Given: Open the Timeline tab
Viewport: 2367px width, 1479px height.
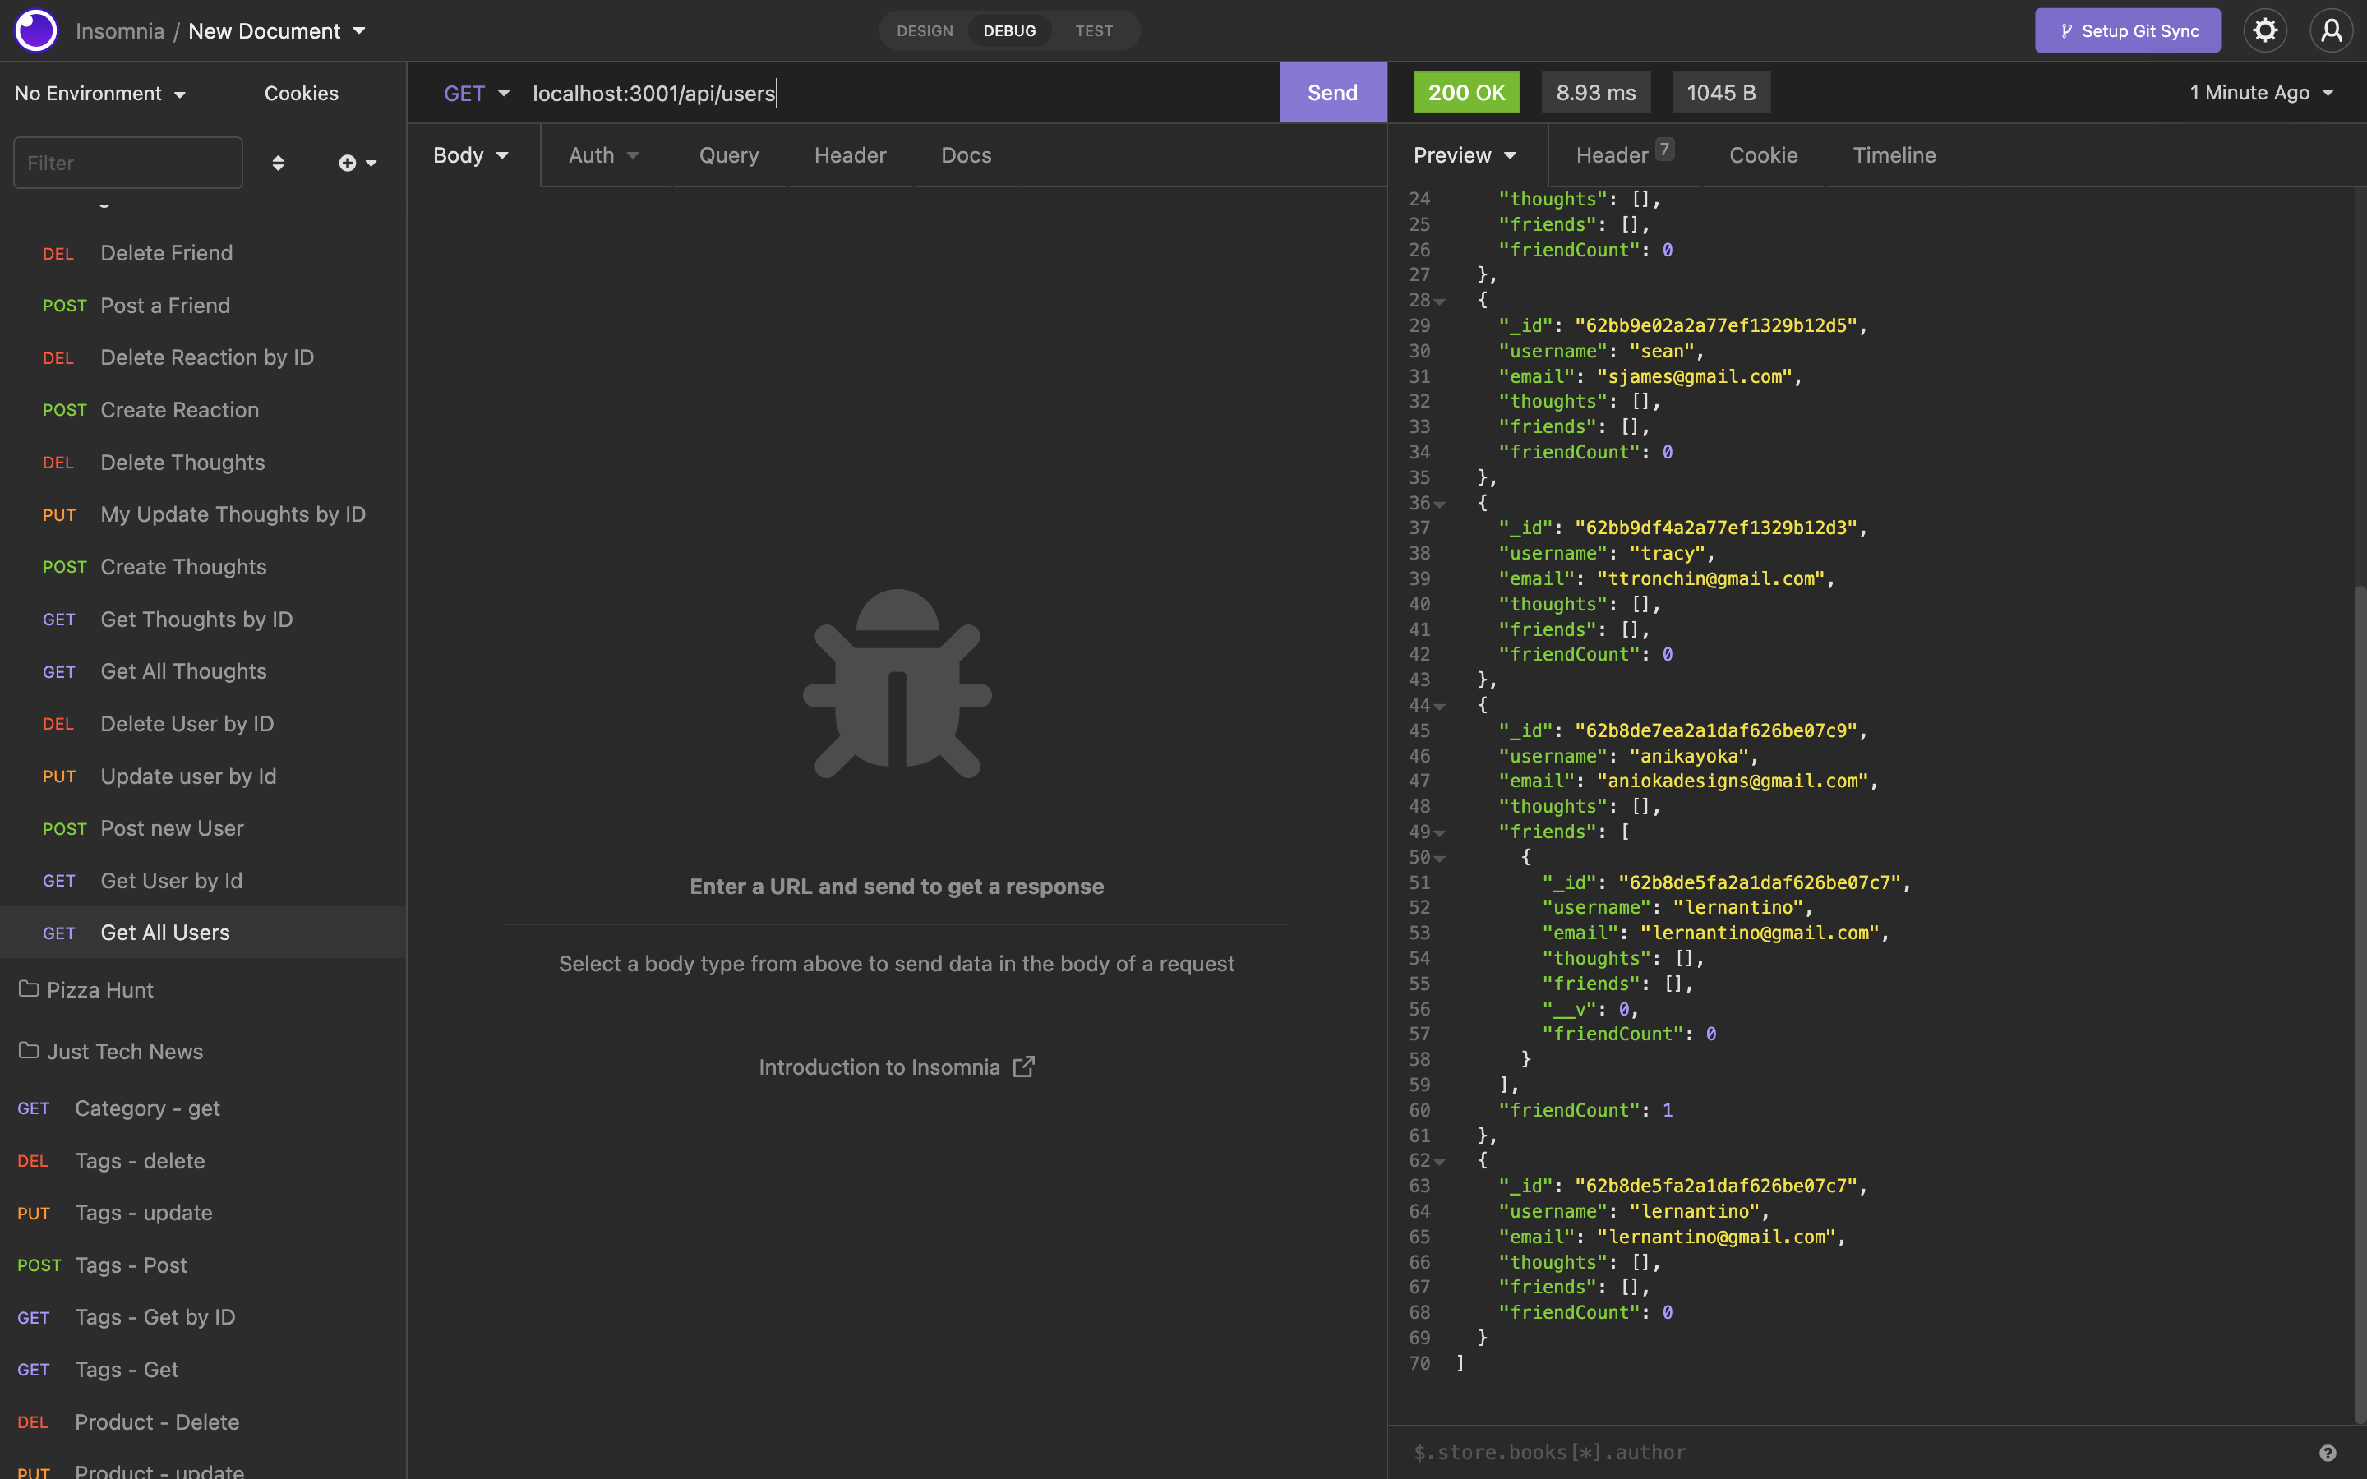Looking at the screenshot, I should [1894, 154].
